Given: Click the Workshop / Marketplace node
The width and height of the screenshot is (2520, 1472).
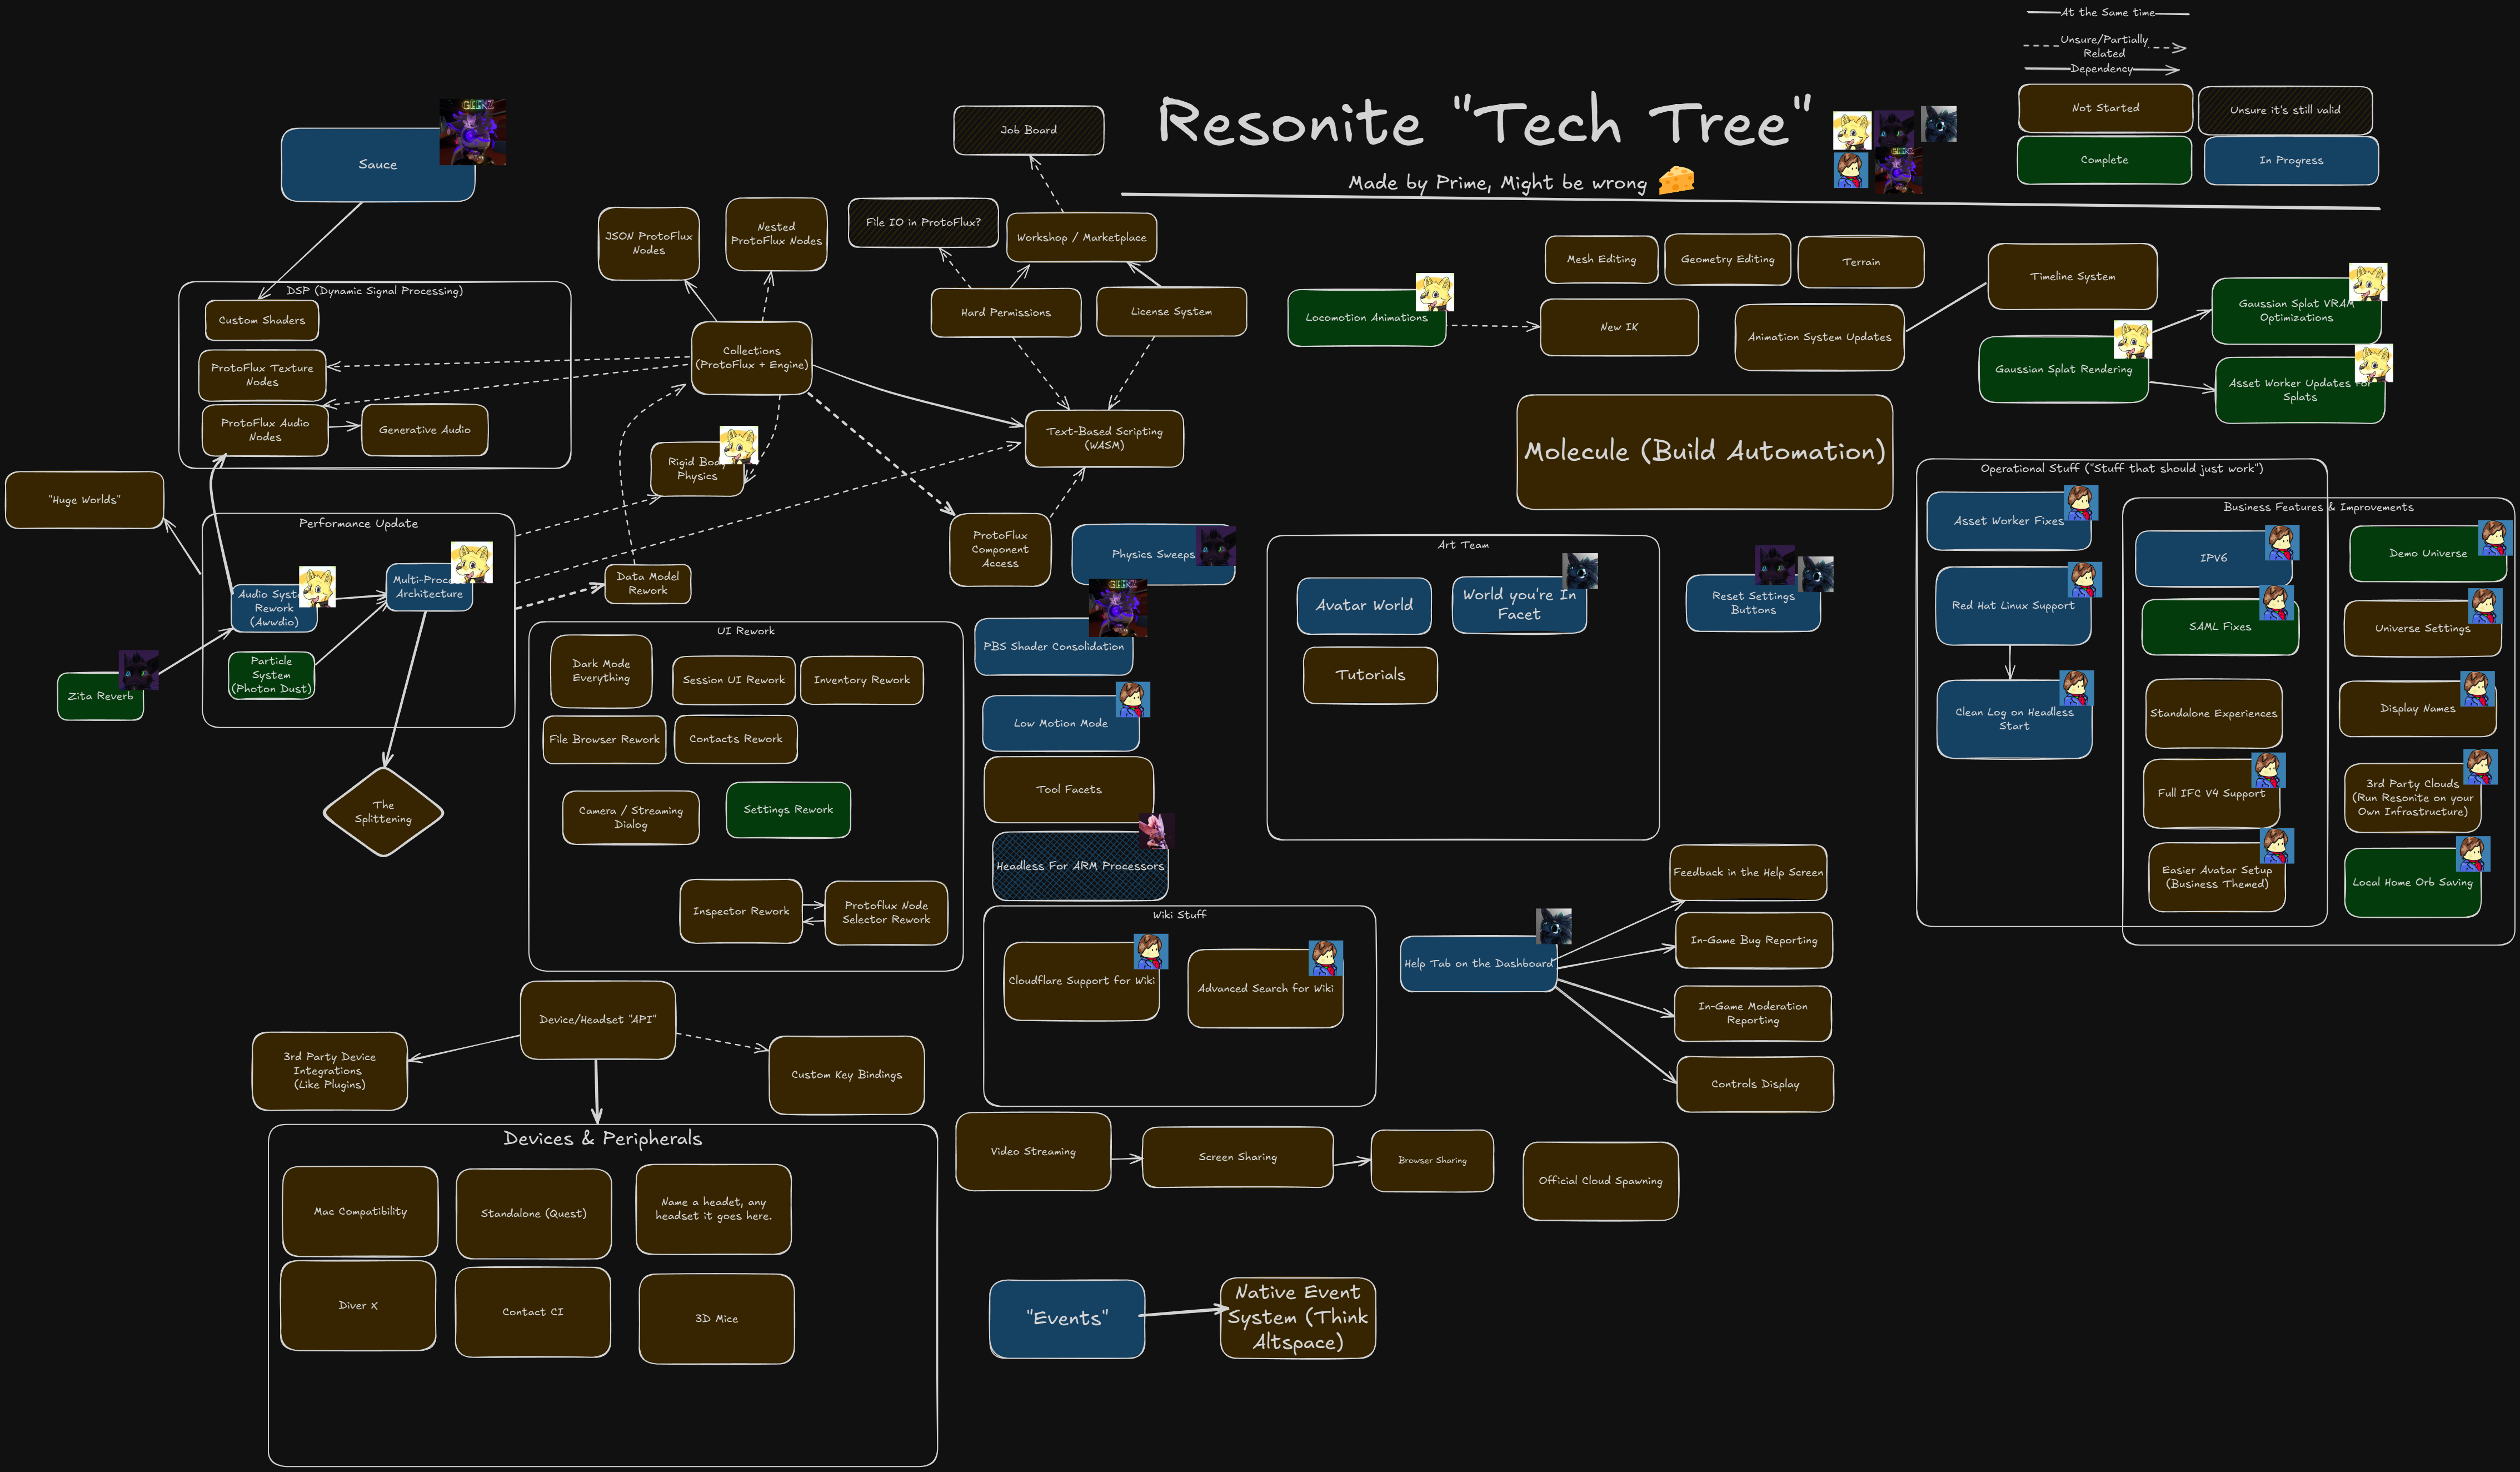Looking at the screenshot, I should tap(1081, 238).
